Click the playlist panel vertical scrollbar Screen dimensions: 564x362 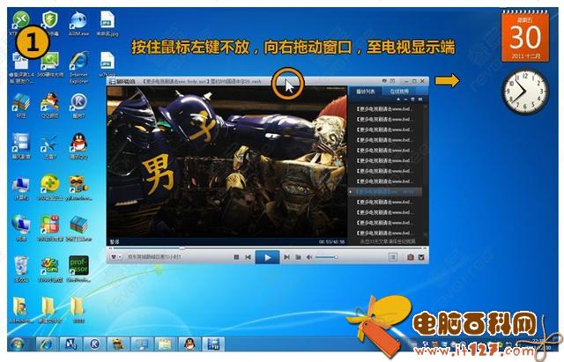pos(426,169)
